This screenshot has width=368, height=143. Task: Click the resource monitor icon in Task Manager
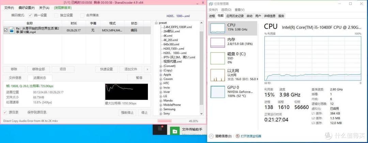pos(238,136)
